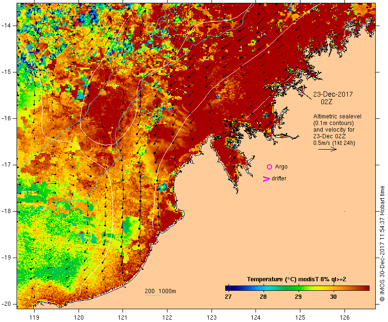Click the 'drifter' legend label
Viewport: 388px width, 322px height.
279,179
